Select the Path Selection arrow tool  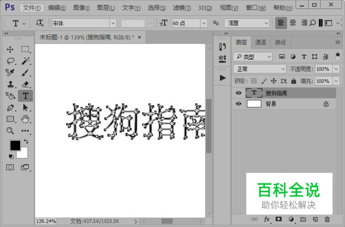point(25,108)
